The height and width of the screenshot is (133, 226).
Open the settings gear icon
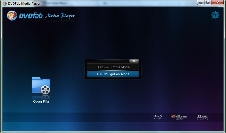click(215, 15)
